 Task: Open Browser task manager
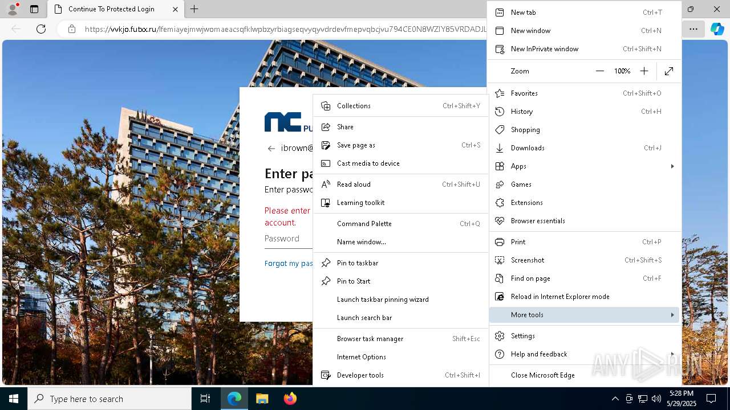[401, 339]
